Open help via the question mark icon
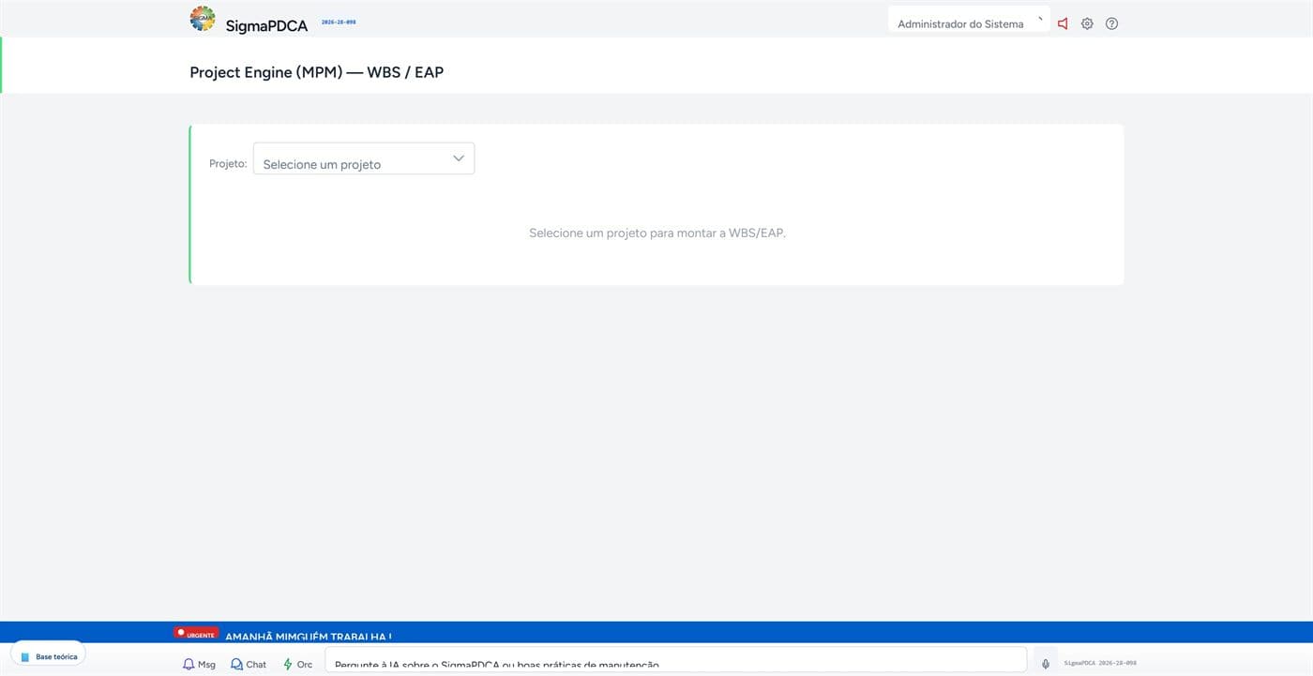Viewport: 1313px width, 676px height. pos(1111,23)
